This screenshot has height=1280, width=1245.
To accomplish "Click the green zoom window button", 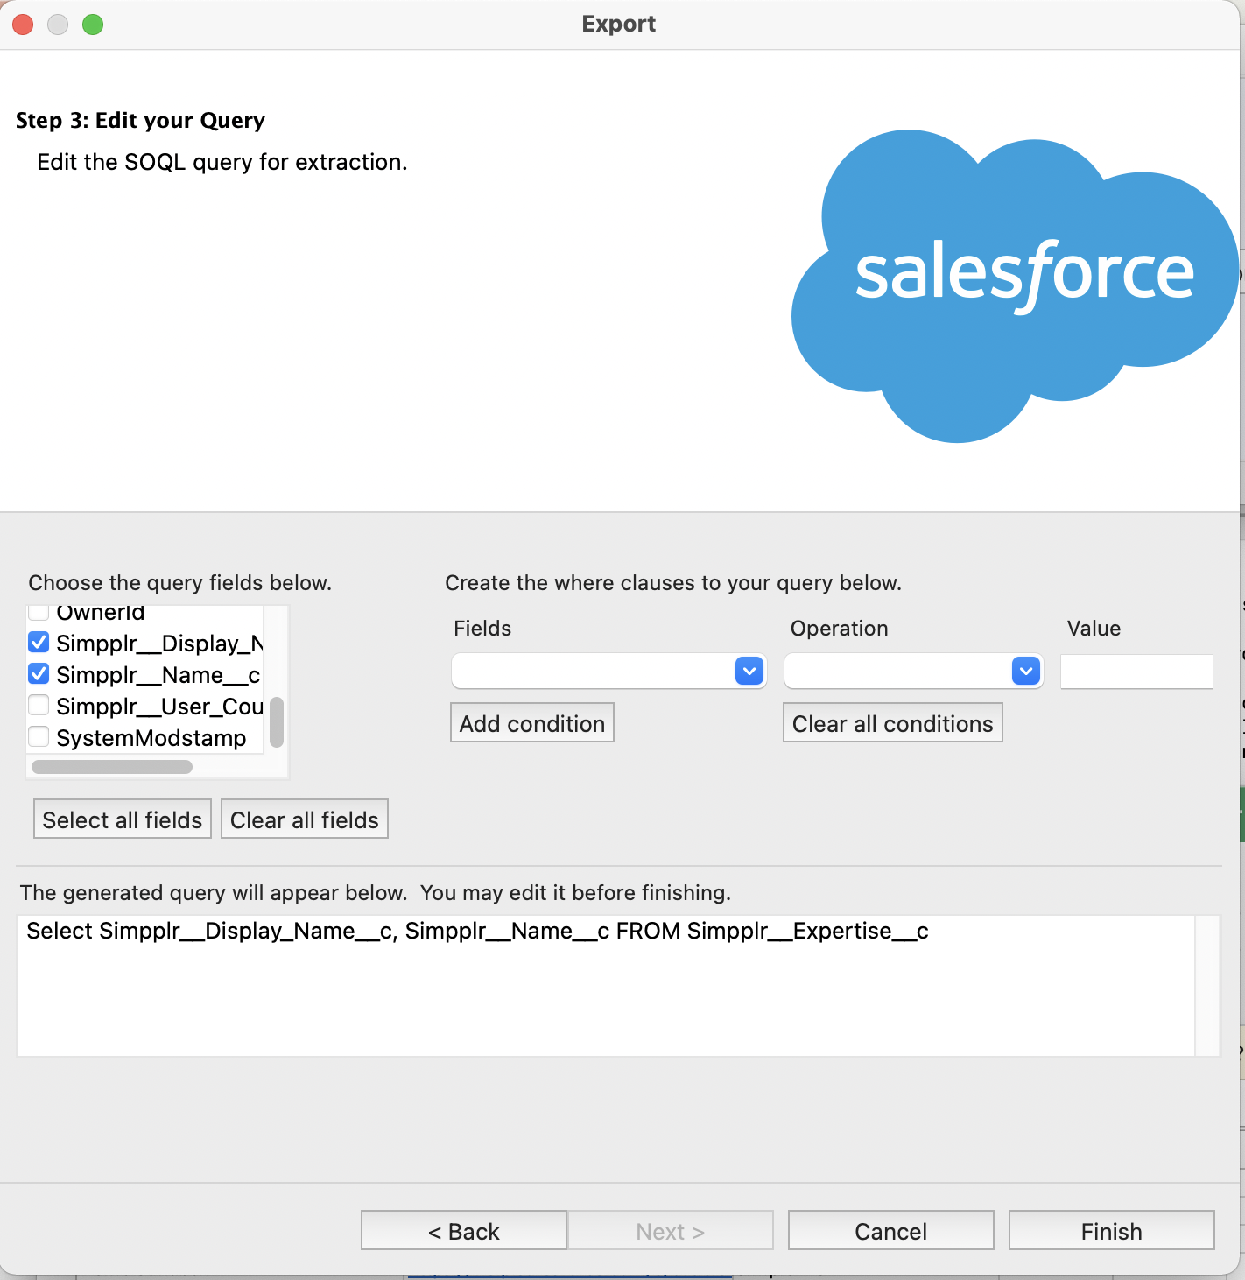I will tap(93, 25).
